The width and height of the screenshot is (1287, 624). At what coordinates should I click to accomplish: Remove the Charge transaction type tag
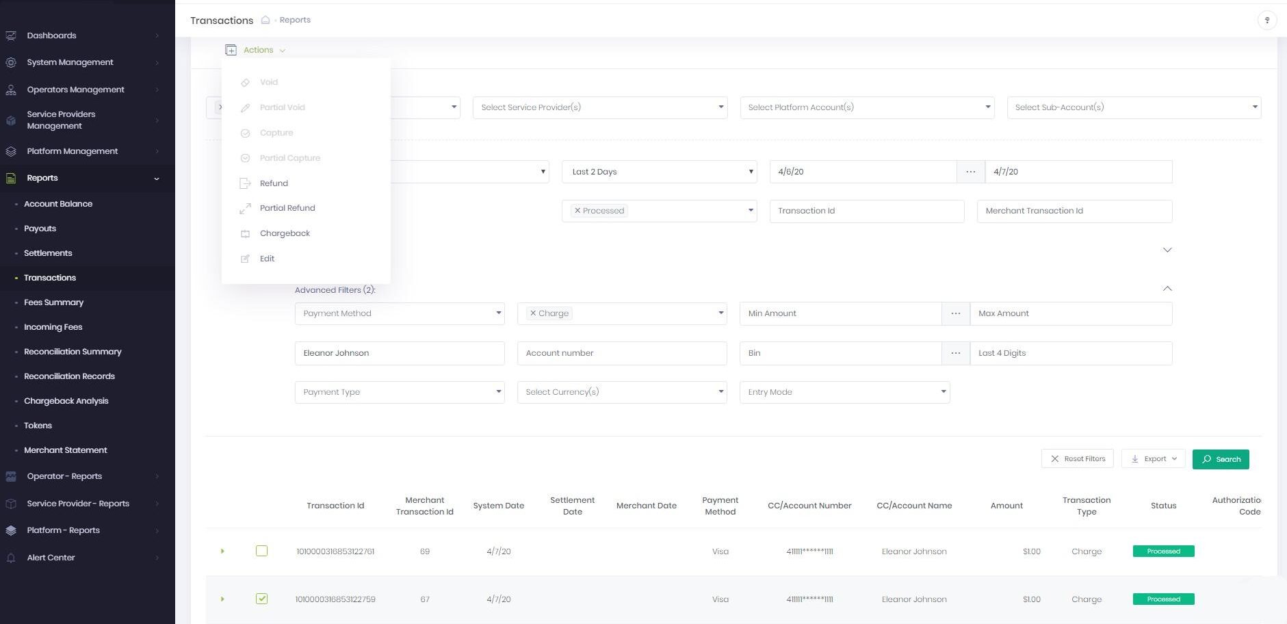point(533,313)
